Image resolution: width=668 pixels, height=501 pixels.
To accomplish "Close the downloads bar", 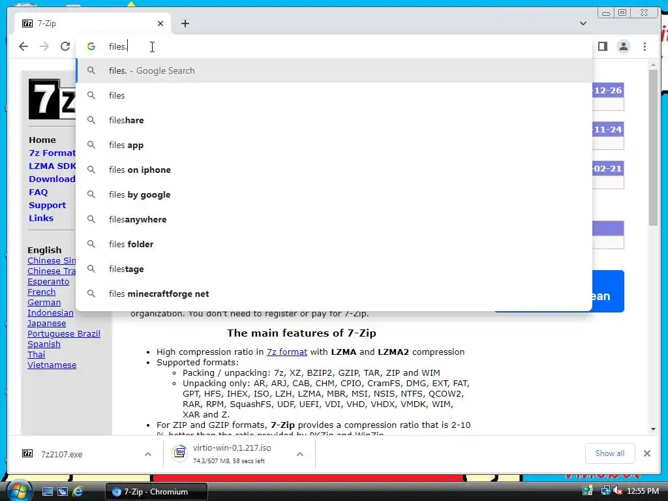I will click(x=646, y=453).
